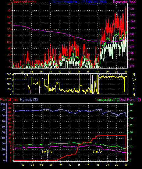
Task: Click the "985" barometer axis value
Action: point(132,47)
